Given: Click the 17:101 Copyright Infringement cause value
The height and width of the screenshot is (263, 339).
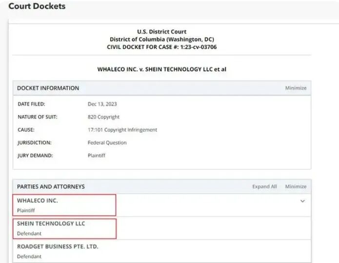Looking at the screenshot, I should pos(122,130).
